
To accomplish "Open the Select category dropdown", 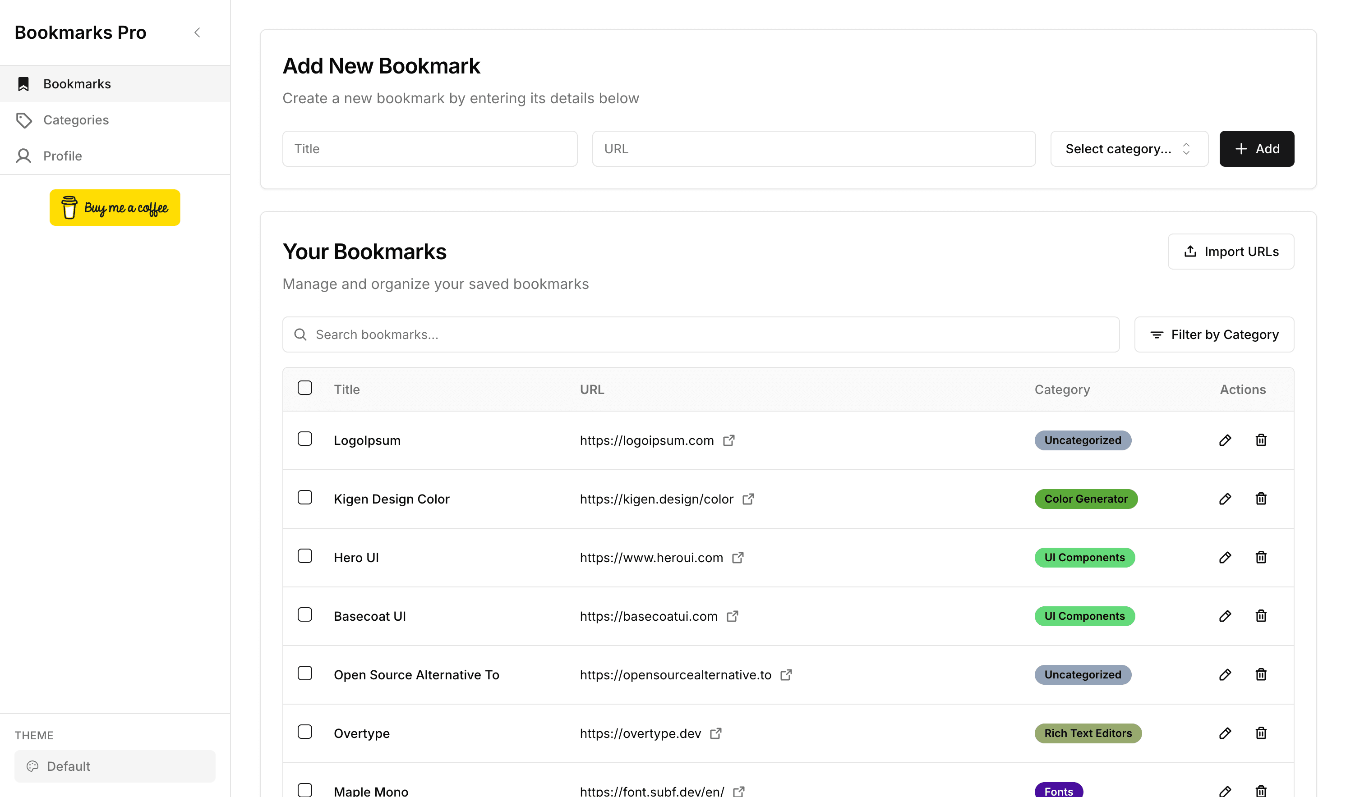I will [1129, 149].
